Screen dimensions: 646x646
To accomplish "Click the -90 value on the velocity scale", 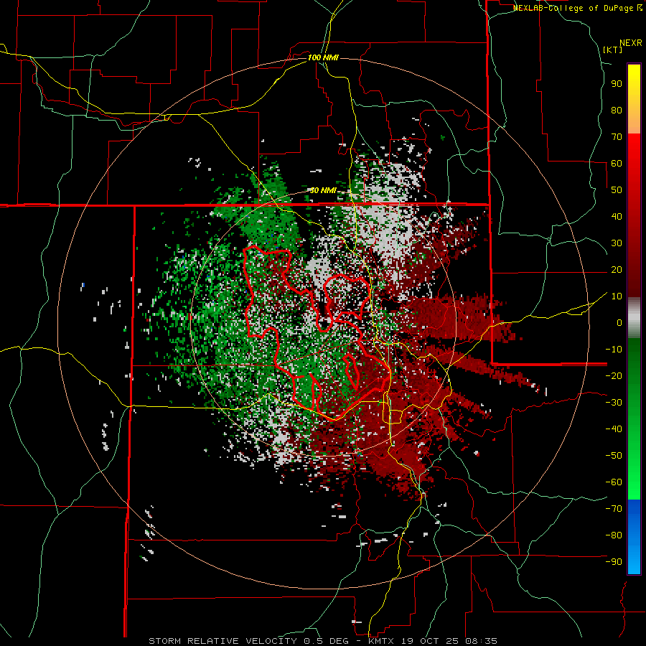I will pos(614,562).
